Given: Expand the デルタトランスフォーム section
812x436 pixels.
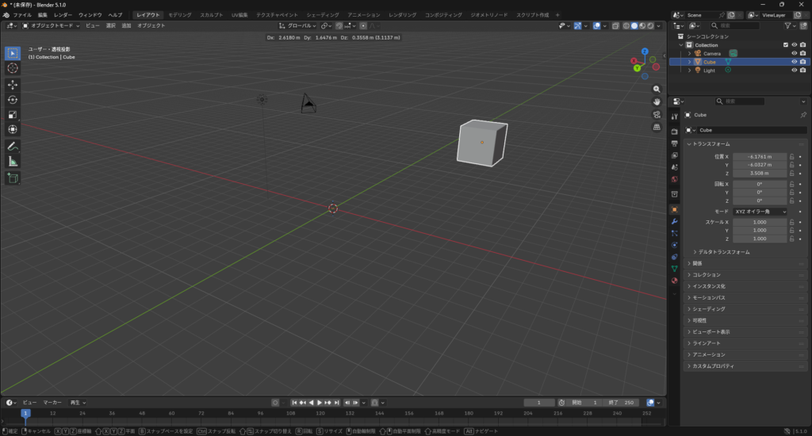Looking at the screenshot, I should (x=722, y=252).
